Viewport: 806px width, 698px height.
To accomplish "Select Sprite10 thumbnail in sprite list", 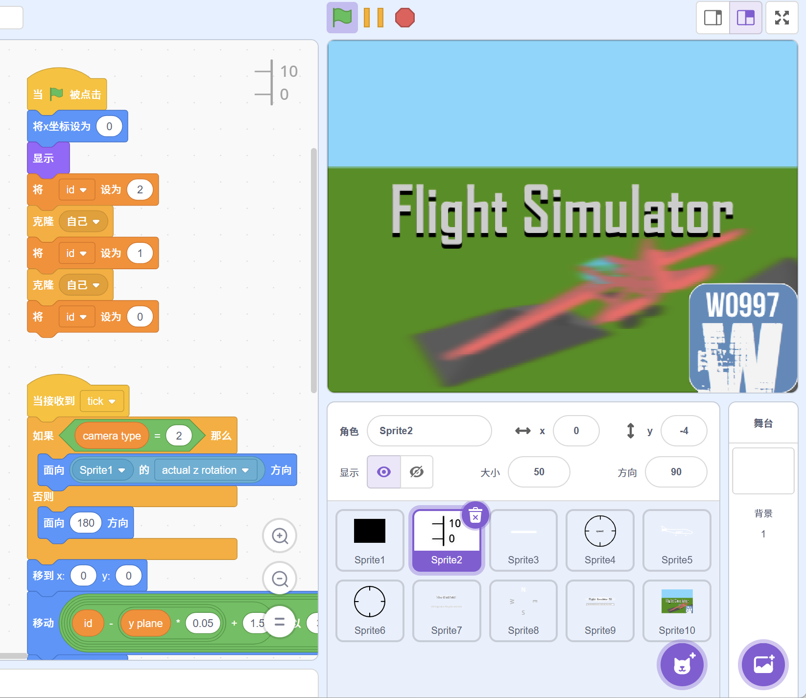I will pyautogui.click(x=677, y=610).
